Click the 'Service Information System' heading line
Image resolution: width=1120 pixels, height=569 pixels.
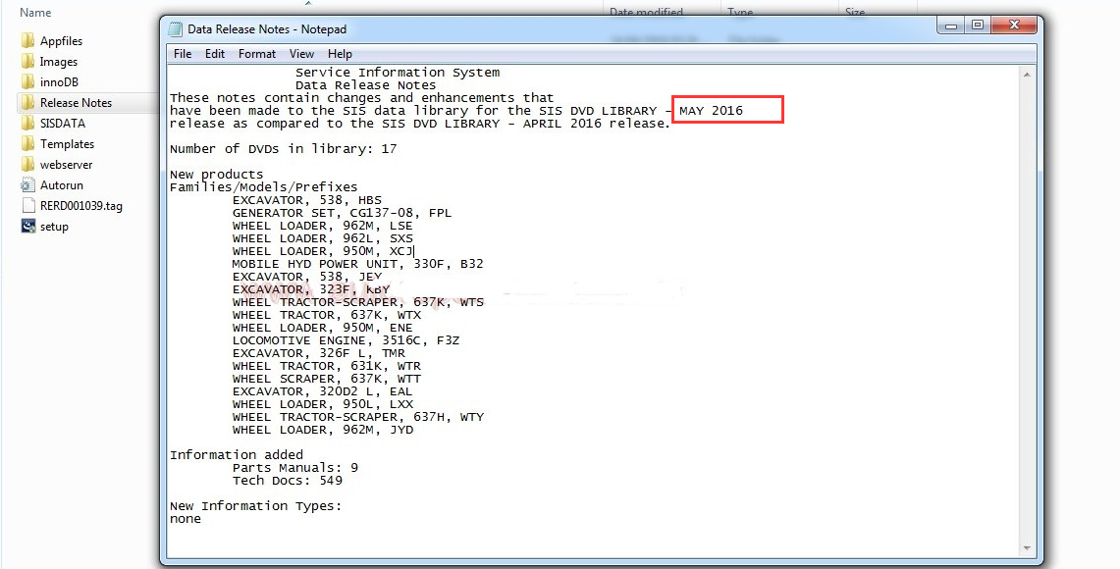(x=398, y=73)
